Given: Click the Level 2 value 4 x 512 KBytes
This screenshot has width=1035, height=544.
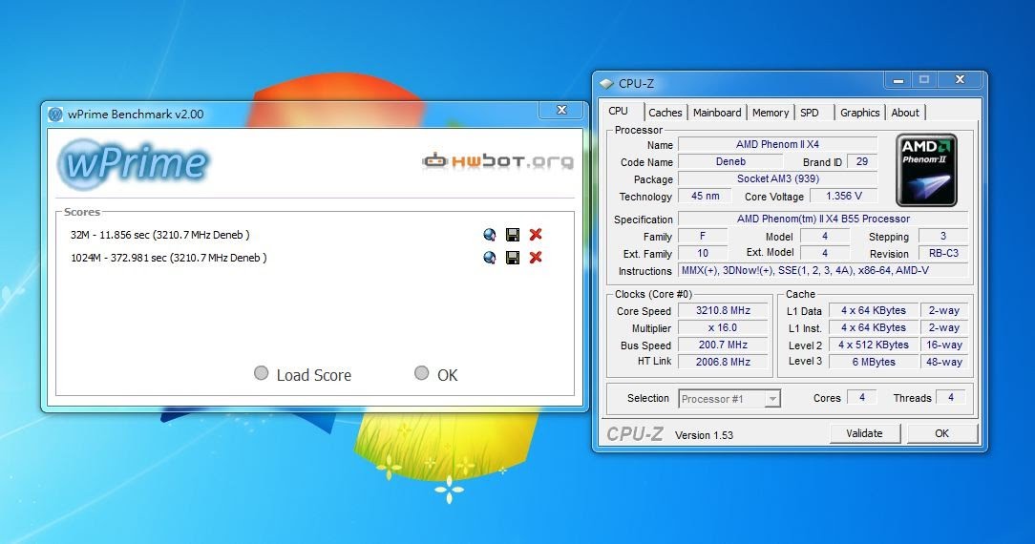Looking at the screenshot, I should [874, 345].
